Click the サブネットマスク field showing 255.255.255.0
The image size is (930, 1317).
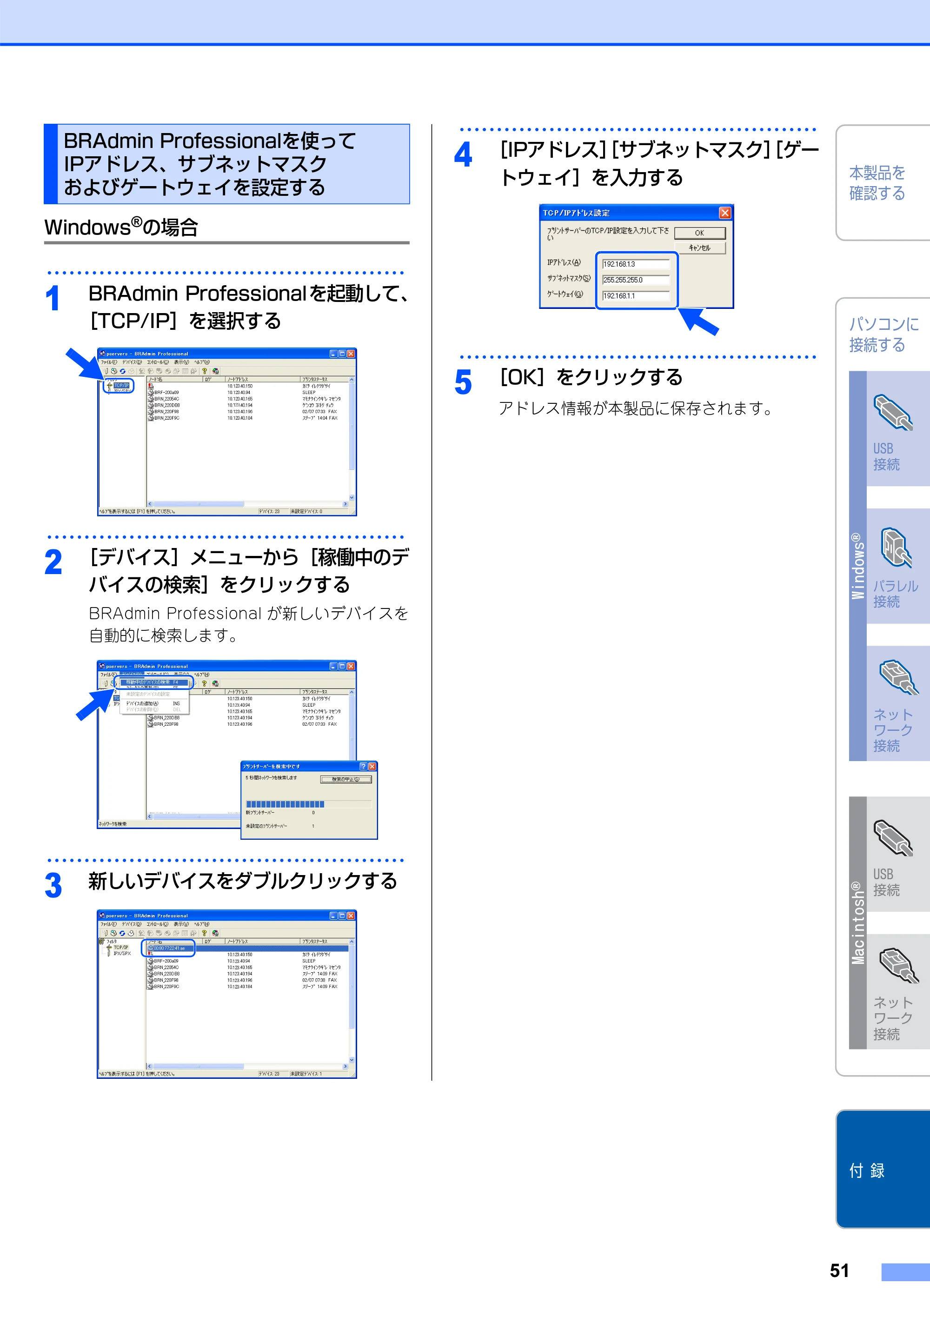[636, 280]
